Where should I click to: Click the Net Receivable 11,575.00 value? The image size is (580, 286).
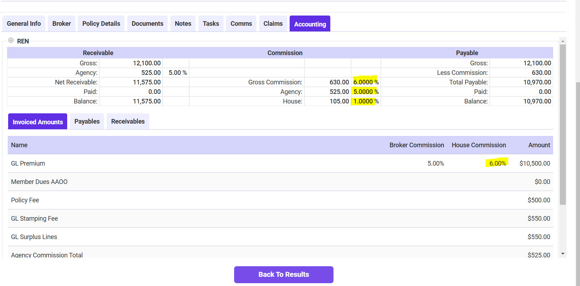coord(147,82)
